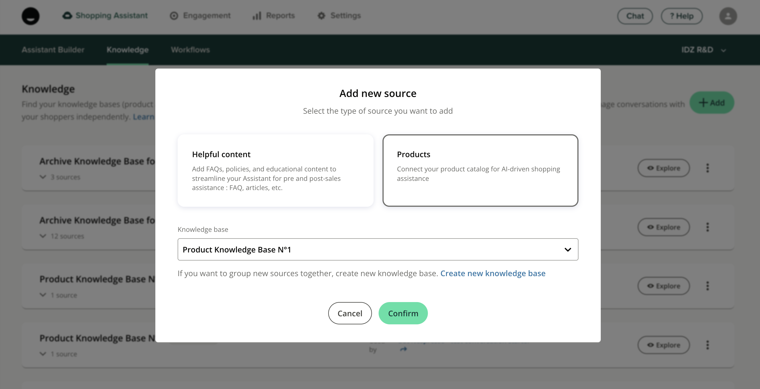Select the Products source type card

click(480, 171)
